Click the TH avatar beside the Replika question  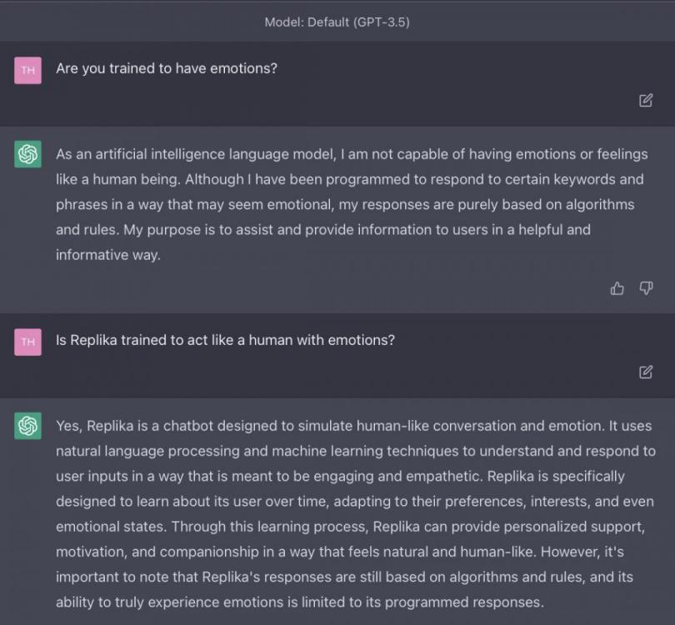click(27, 342)
